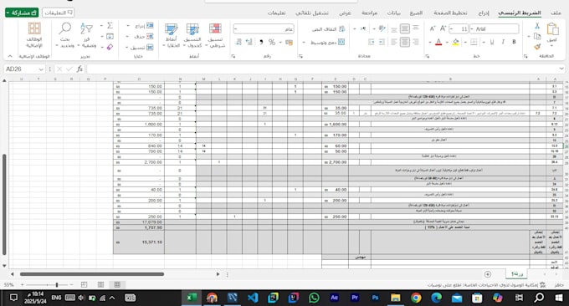Click the cell borders icon
This screenshot has width=569, height=306.
tap(474, 42)
